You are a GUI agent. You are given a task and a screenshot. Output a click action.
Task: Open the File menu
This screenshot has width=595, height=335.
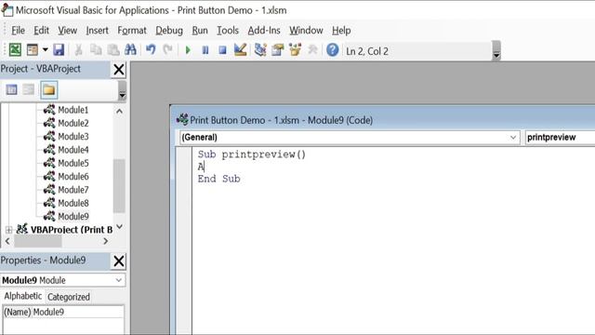pyautogui.click(x=18, y=31)
